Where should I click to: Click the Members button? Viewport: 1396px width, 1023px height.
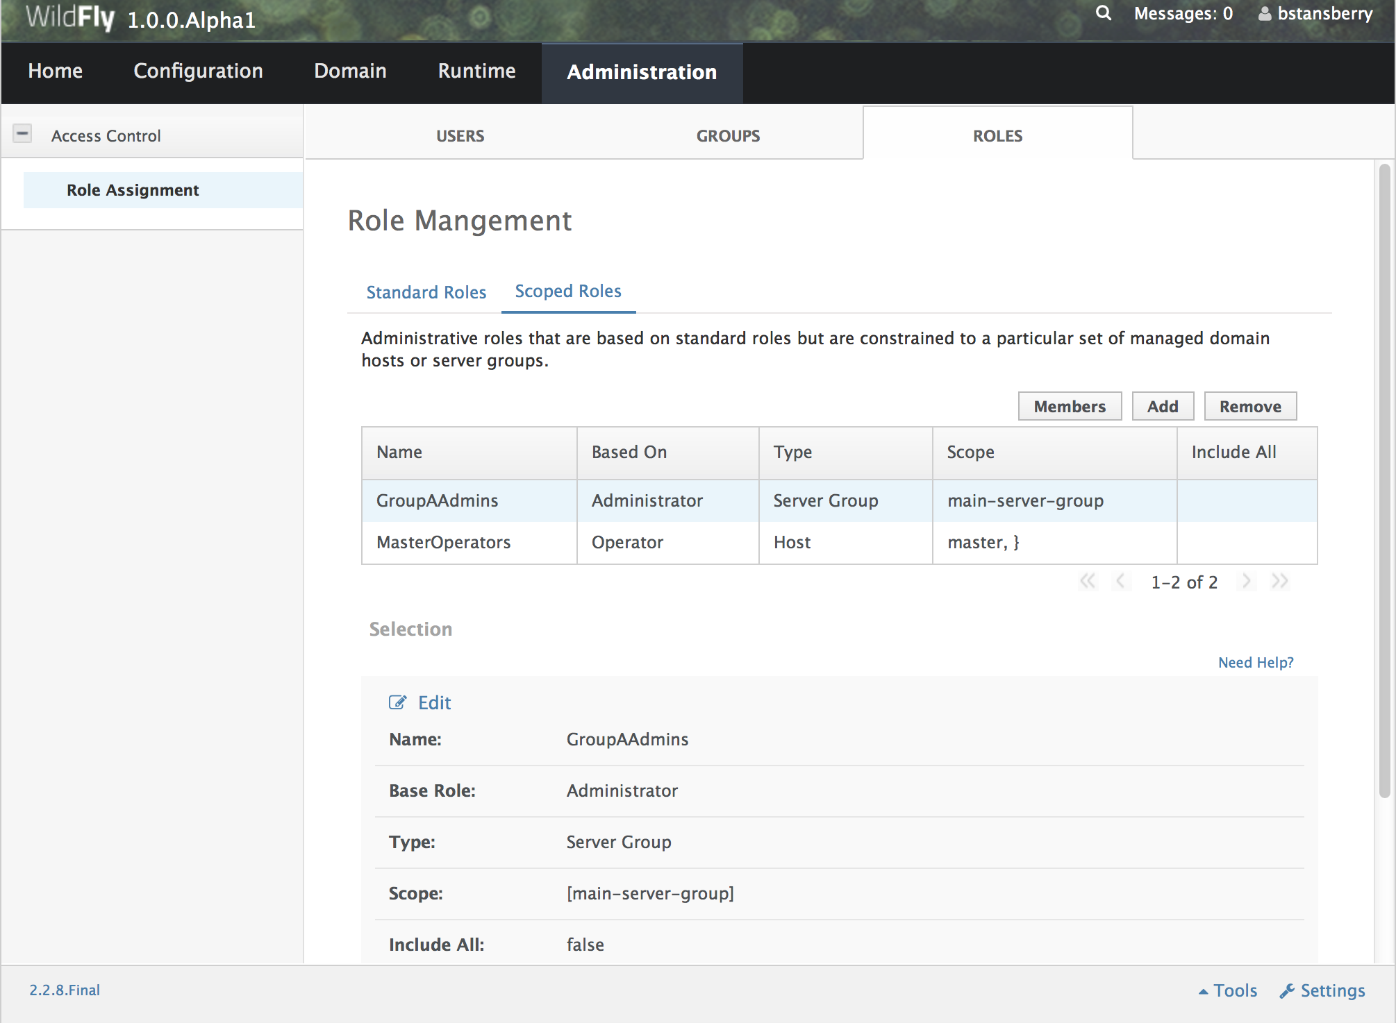(1069, 407)
